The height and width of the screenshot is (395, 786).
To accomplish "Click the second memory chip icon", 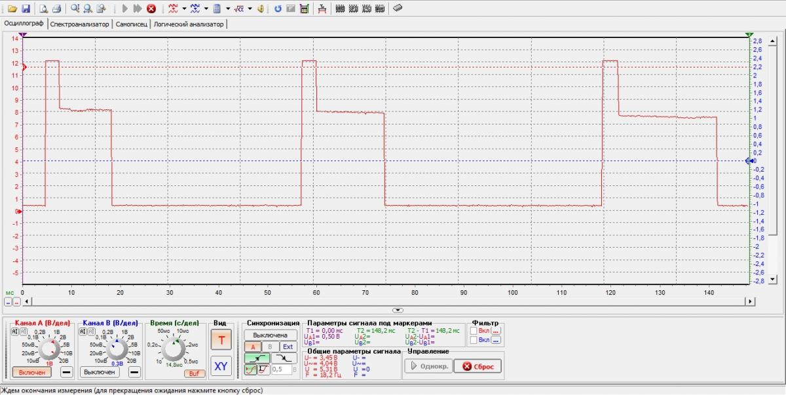I will tap(354, 9).
